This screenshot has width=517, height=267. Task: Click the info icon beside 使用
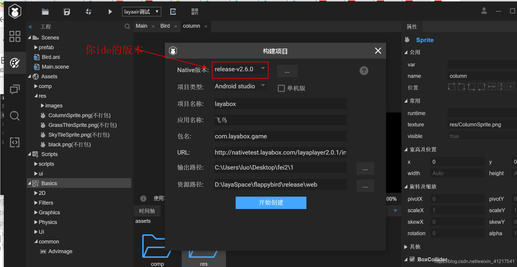pyautogui.click(x=143, y=199)
